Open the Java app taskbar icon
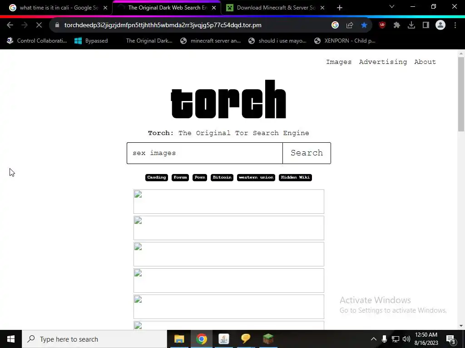 [x=223, y=339]
